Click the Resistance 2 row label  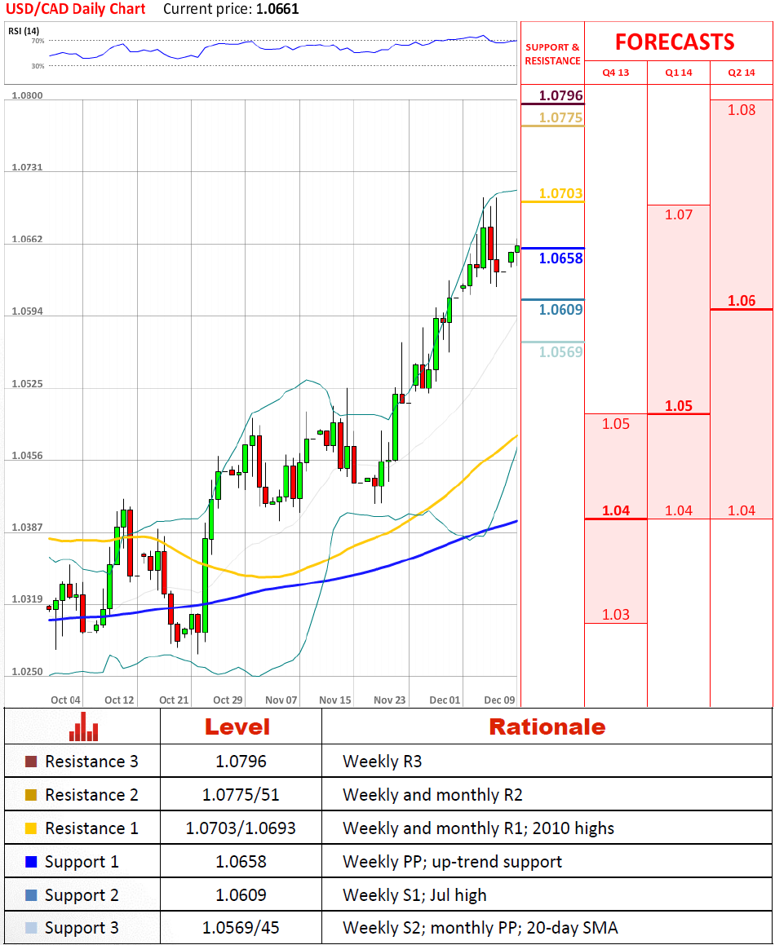(91, 795)
